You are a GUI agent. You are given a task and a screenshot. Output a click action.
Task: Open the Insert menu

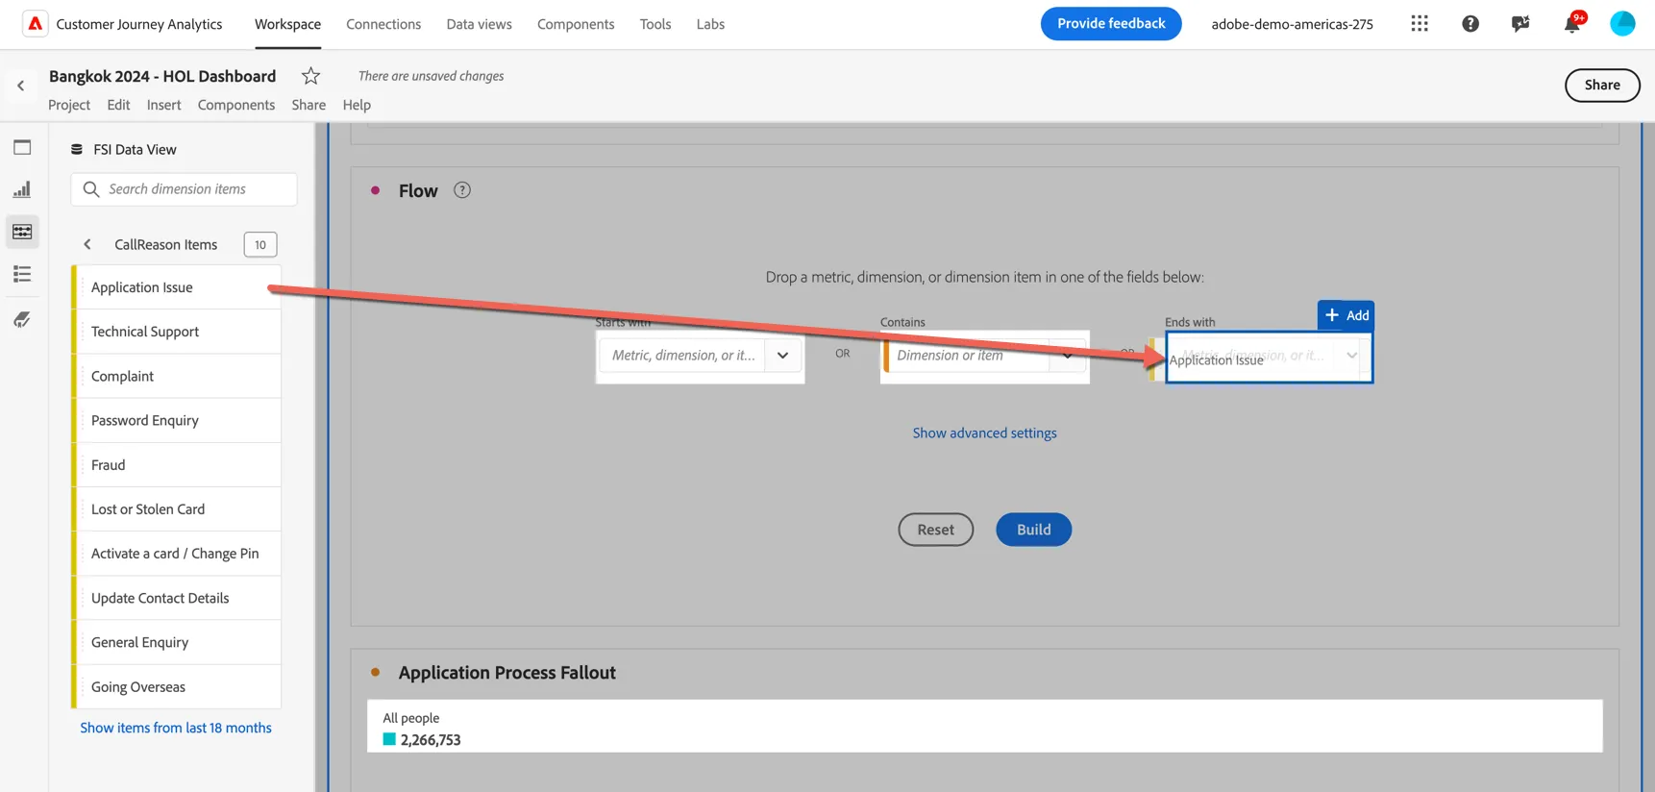point(163,105)
